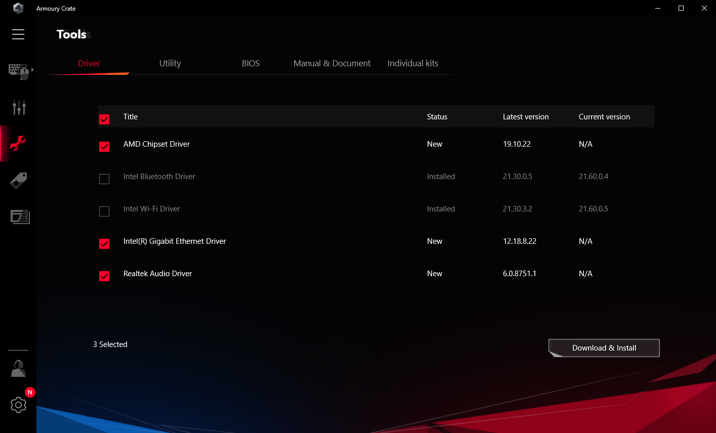Select the AMD Chipset Driver title

pyautogui.click(x=156, y=144)
